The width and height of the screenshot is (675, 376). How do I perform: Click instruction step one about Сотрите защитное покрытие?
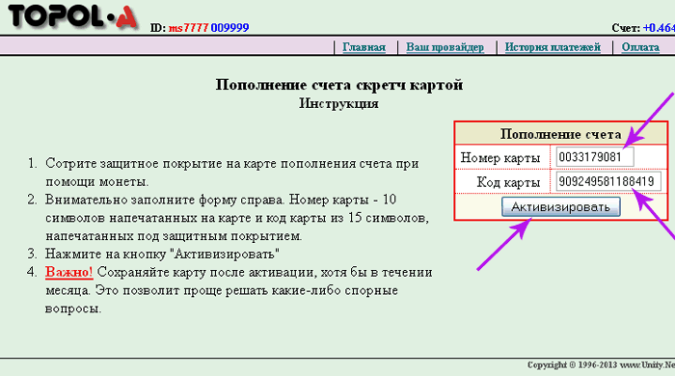pyautogui.click(x=232, y=173)
